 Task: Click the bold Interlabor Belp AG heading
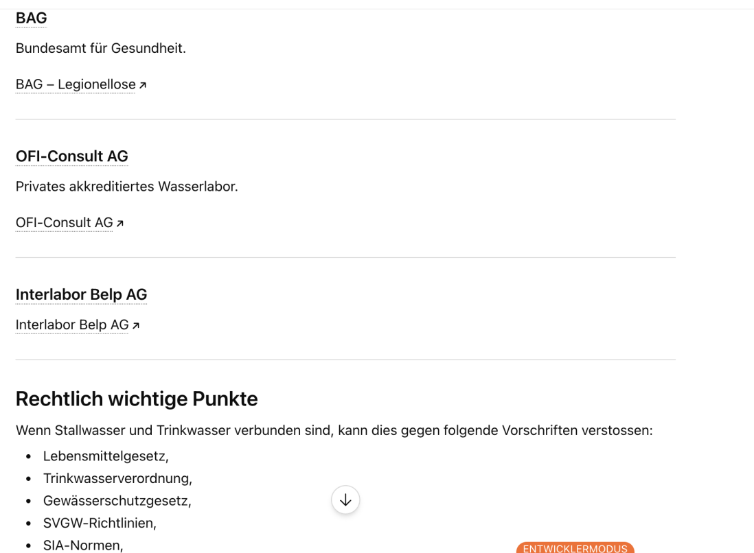[x=81, y=294]
